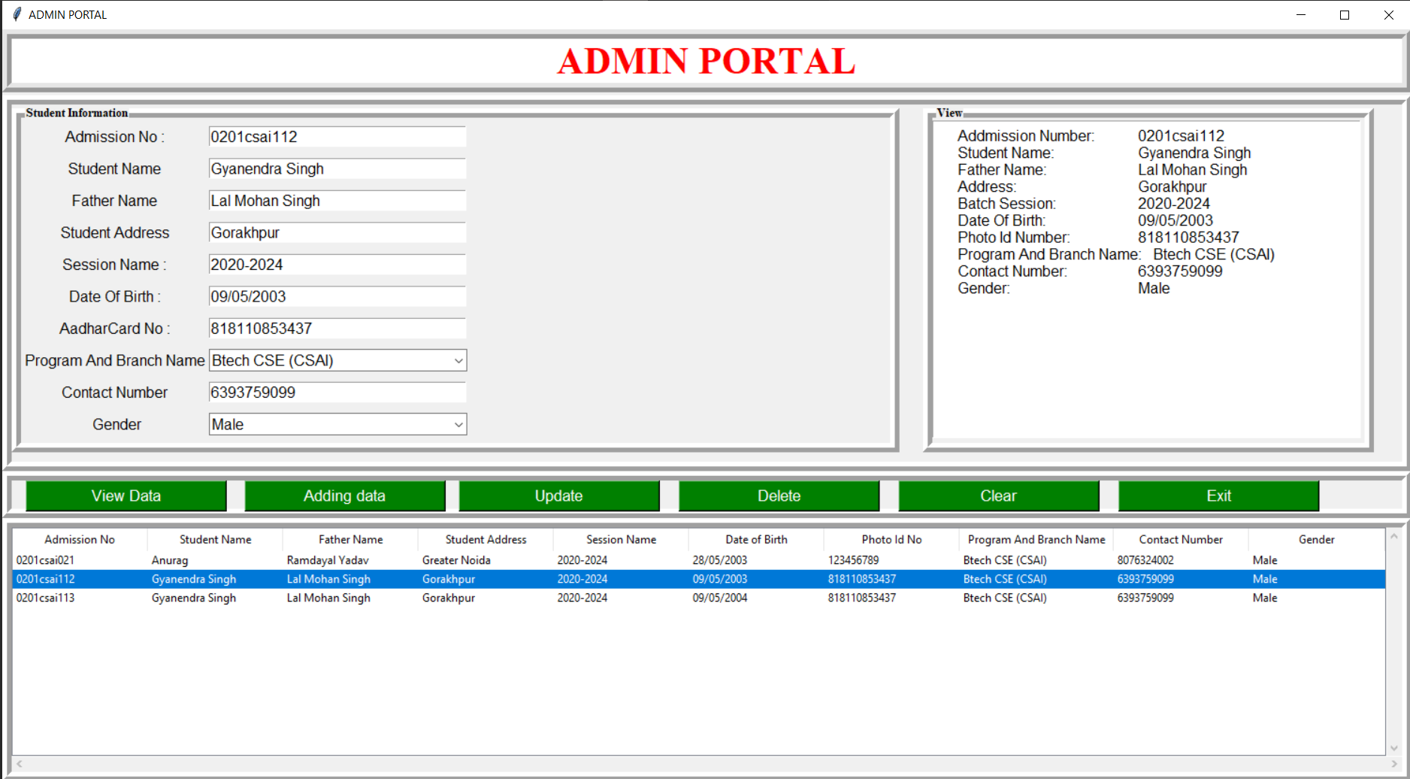Sort by Admission No column header
The width and height of the screenshot is (1410, 779).
[80, 540]
